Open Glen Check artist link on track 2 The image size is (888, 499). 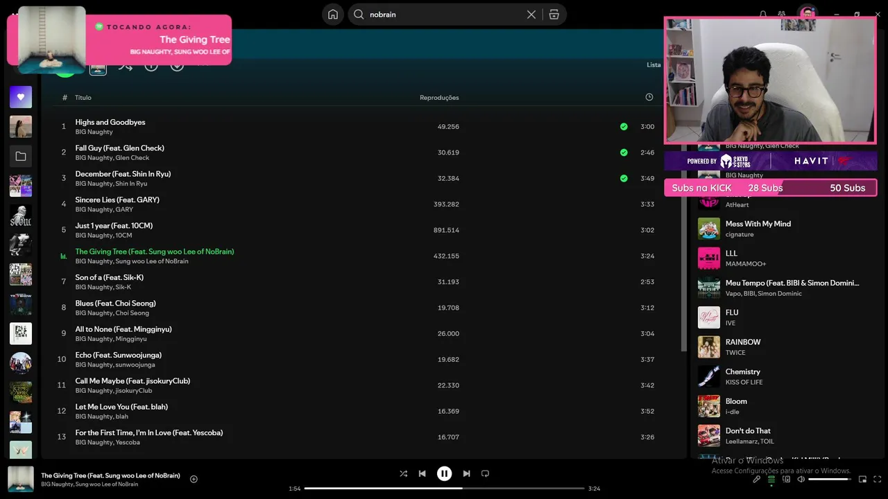click(x=133, y=158)
